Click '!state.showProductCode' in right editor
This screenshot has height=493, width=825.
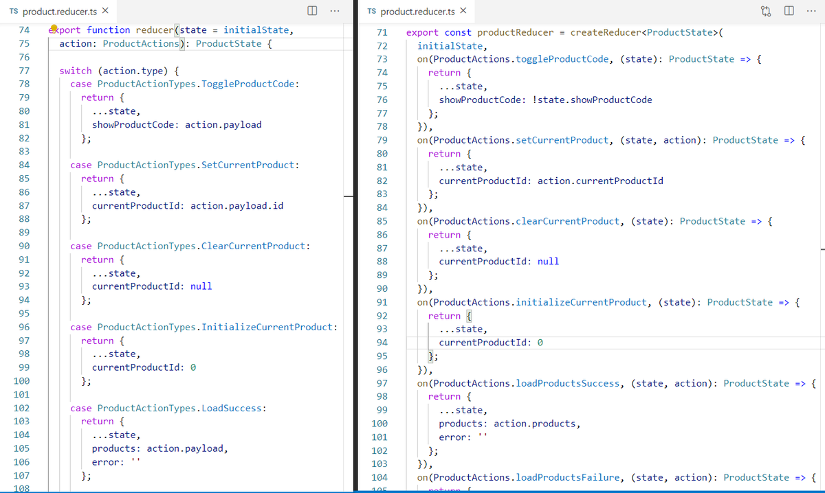point(593,100)
